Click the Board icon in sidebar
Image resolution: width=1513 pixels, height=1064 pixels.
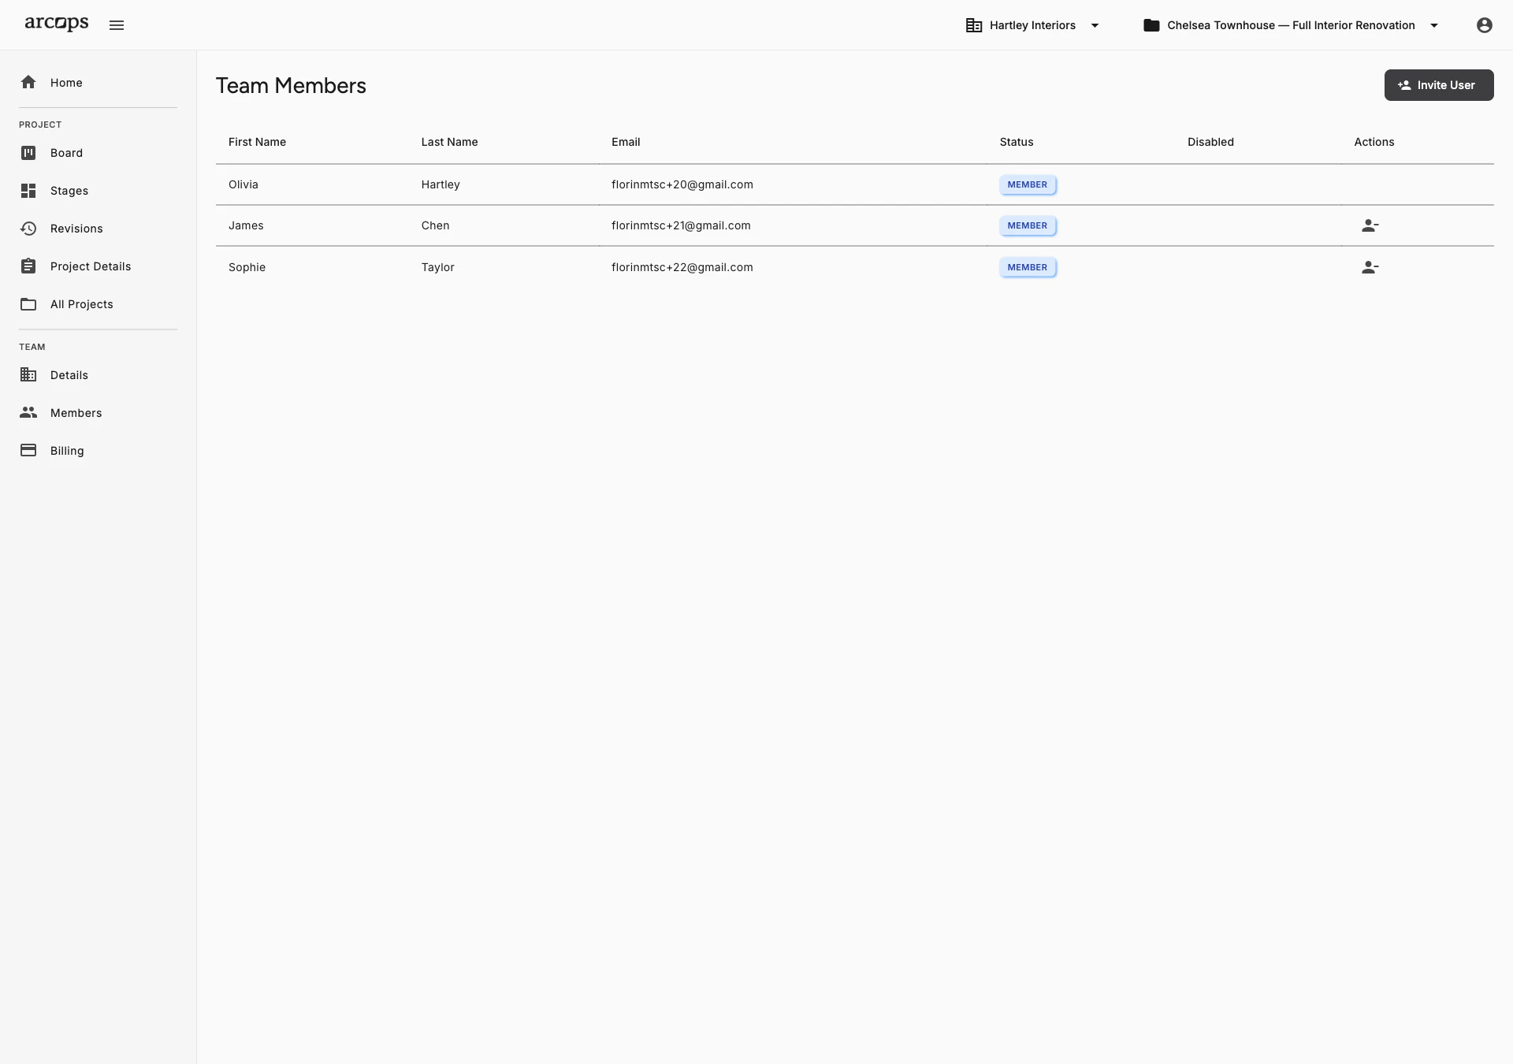pyautogui.click(x=28, y=153)
